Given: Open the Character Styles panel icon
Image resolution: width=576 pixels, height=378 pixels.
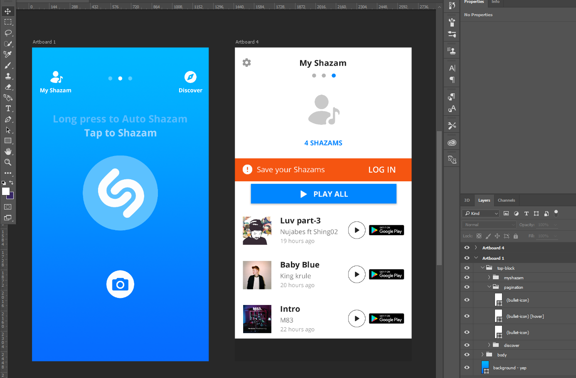Looking at the screenshot, I should coord(452,109).
